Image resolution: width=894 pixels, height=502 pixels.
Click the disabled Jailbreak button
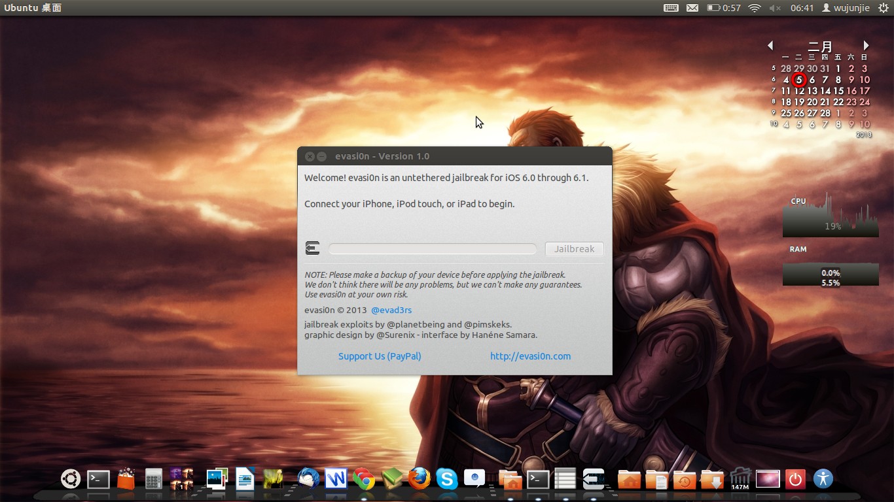point(574,249)
